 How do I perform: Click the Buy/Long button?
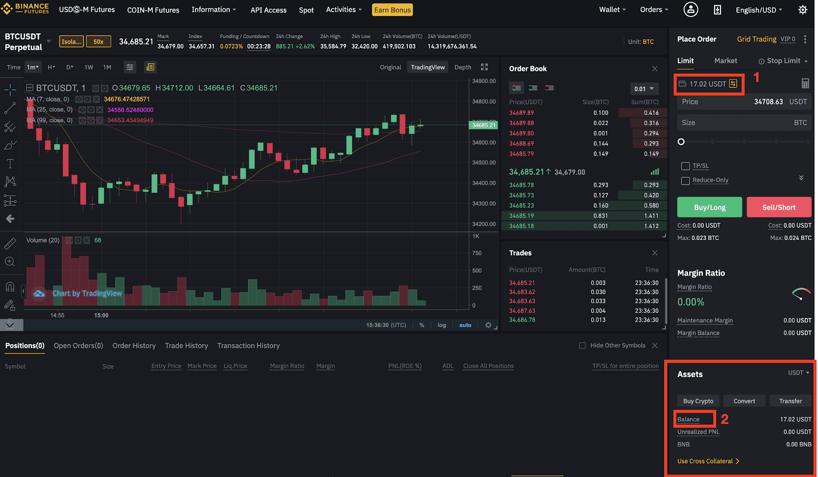click(x=710, y=207)
